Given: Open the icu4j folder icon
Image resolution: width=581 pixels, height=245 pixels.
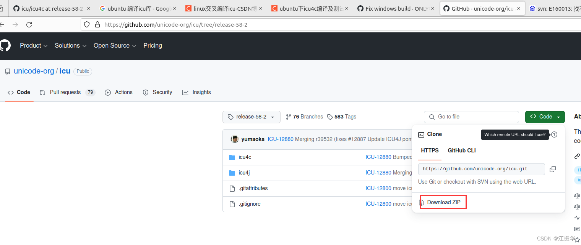Looking at the screenshot, I should (x=232, y=173).
